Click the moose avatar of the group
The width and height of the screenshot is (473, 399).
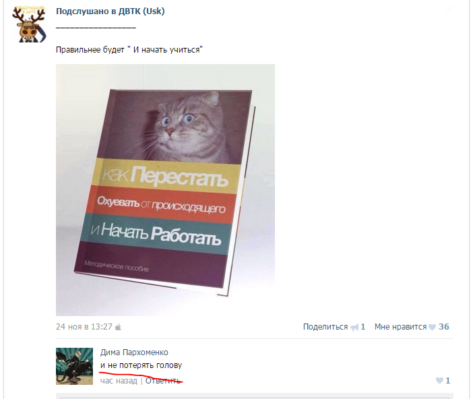pos(29,24)
